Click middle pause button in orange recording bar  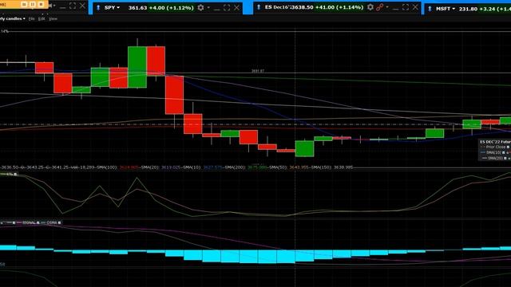click(x=33, y=5)
